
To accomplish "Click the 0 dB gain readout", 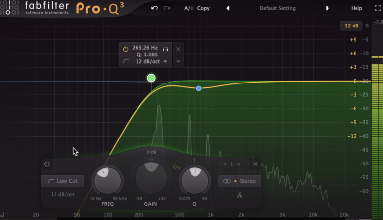I will coord(151,152).
